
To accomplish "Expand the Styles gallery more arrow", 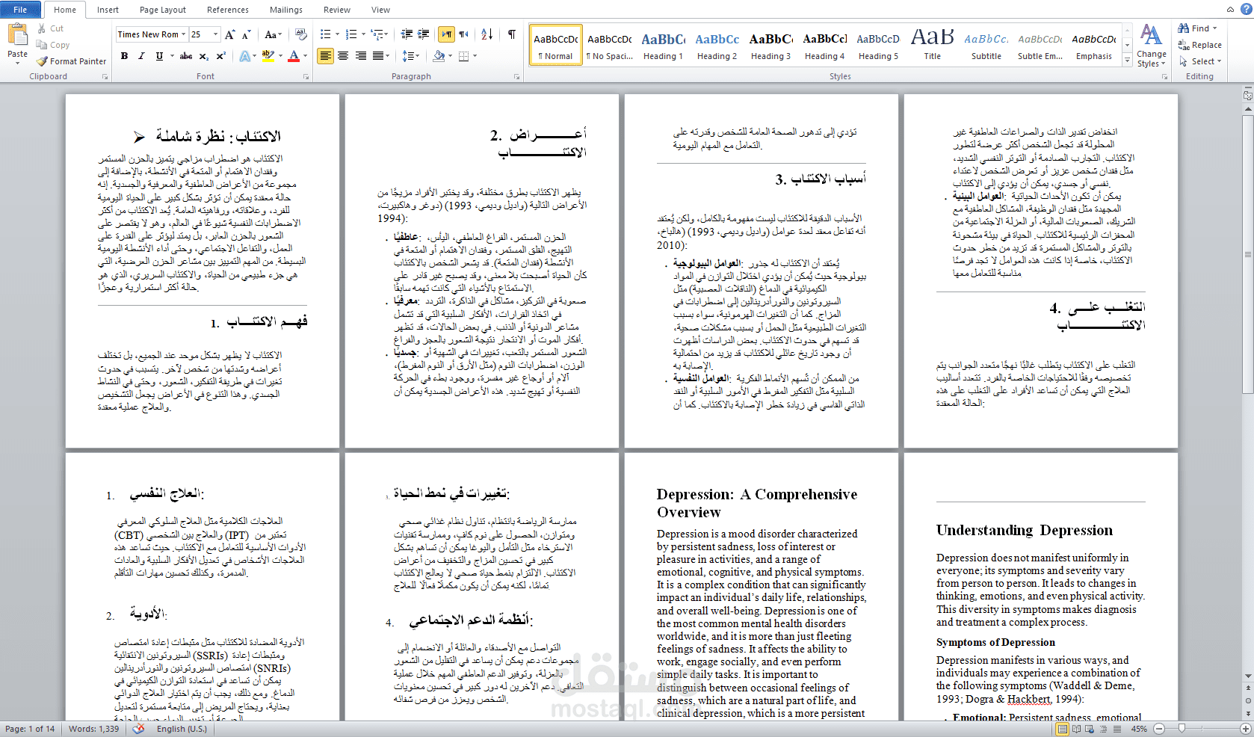I will (1127, 61).
